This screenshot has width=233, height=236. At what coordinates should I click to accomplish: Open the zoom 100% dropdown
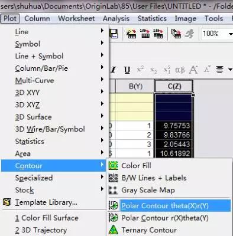[230, 34]
